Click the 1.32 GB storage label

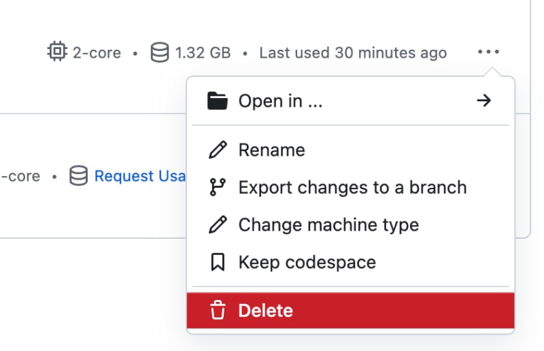203,53
